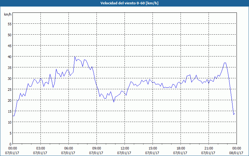The width and height of the screenshot is (249, 156).
Task: Click the "09:00" time label
Action: click(x=96, y=149)
